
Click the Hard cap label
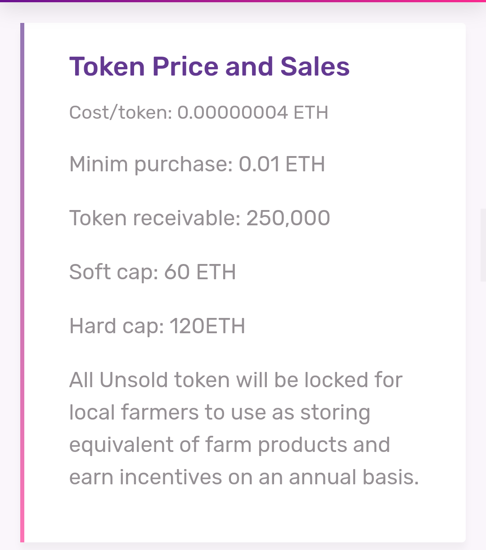(117, 326)
